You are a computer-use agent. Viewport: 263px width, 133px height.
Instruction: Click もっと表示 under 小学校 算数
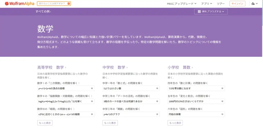click(x=175, y=123)
